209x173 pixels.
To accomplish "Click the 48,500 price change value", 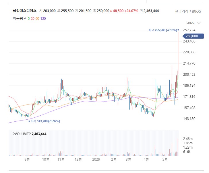I will click(x=118, y=11).
